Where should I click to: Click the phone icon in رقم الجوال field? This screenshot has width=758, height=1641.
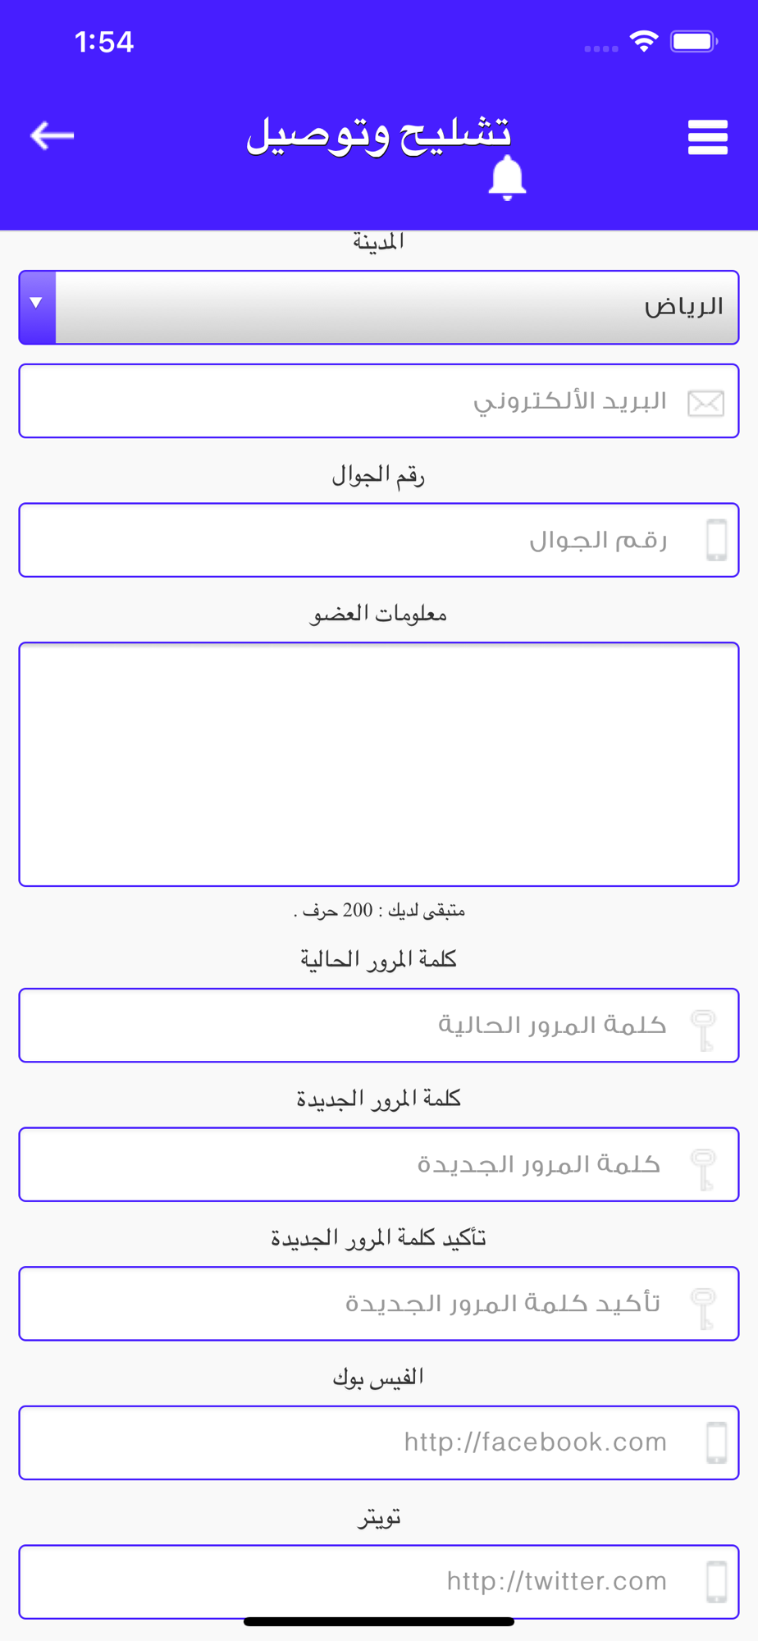pyautogui.click(x=717, y=540)
